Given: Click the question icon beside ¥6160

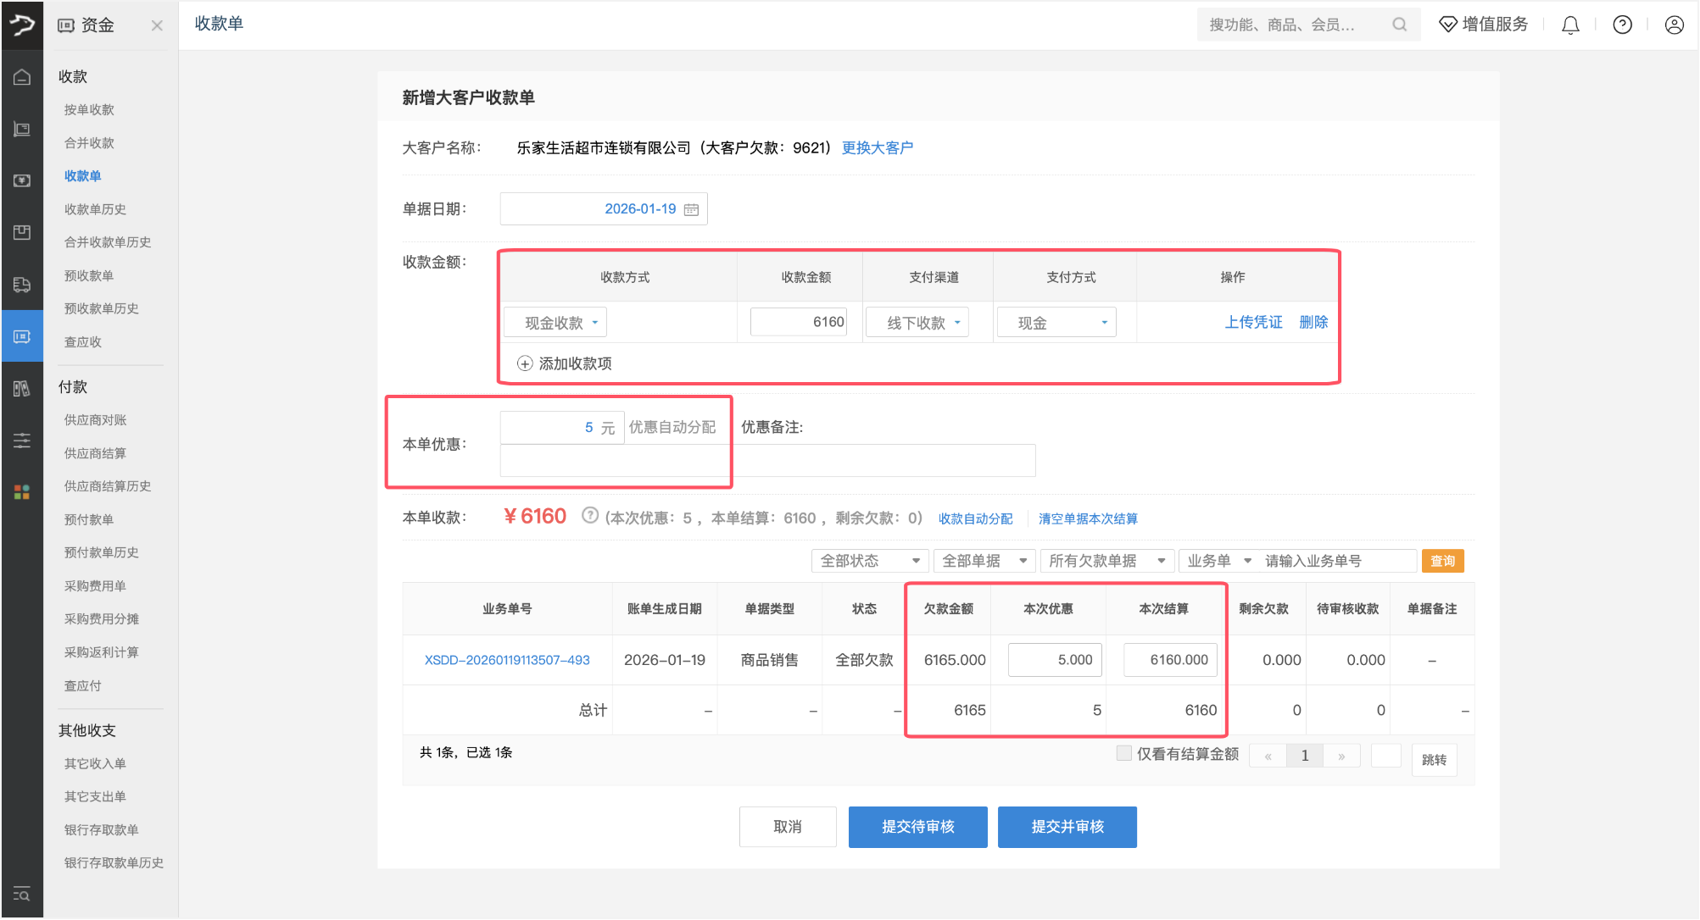Looking at the screenshot, I should (590, 515).
